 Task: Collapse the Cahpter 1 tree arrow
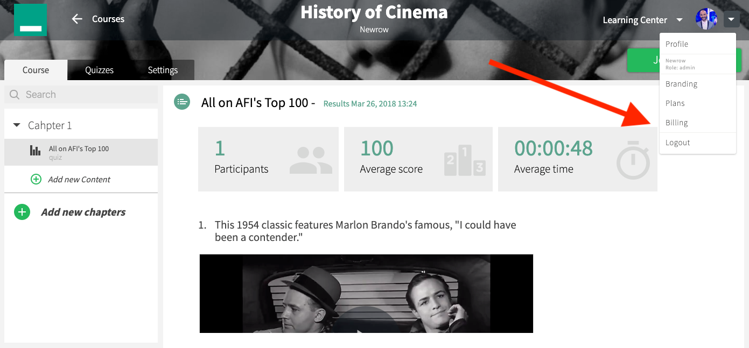17,125
